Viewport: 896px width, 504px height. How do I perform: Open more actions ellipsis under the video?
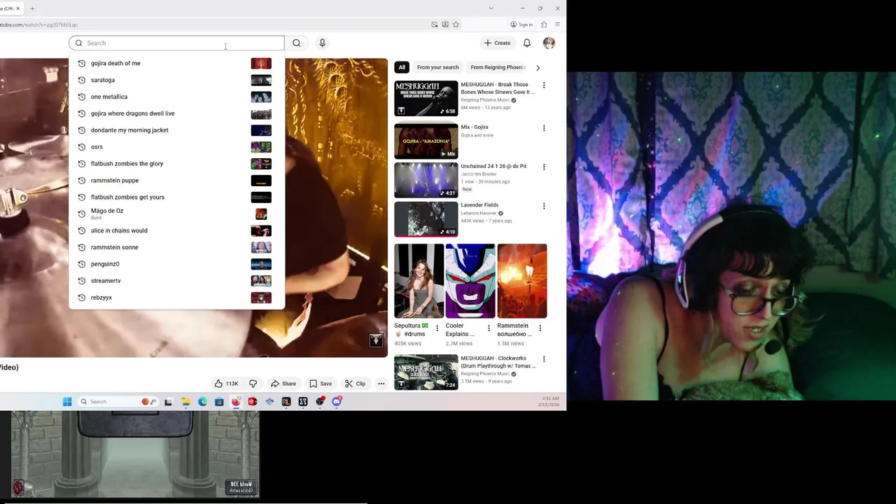(381, 384)
